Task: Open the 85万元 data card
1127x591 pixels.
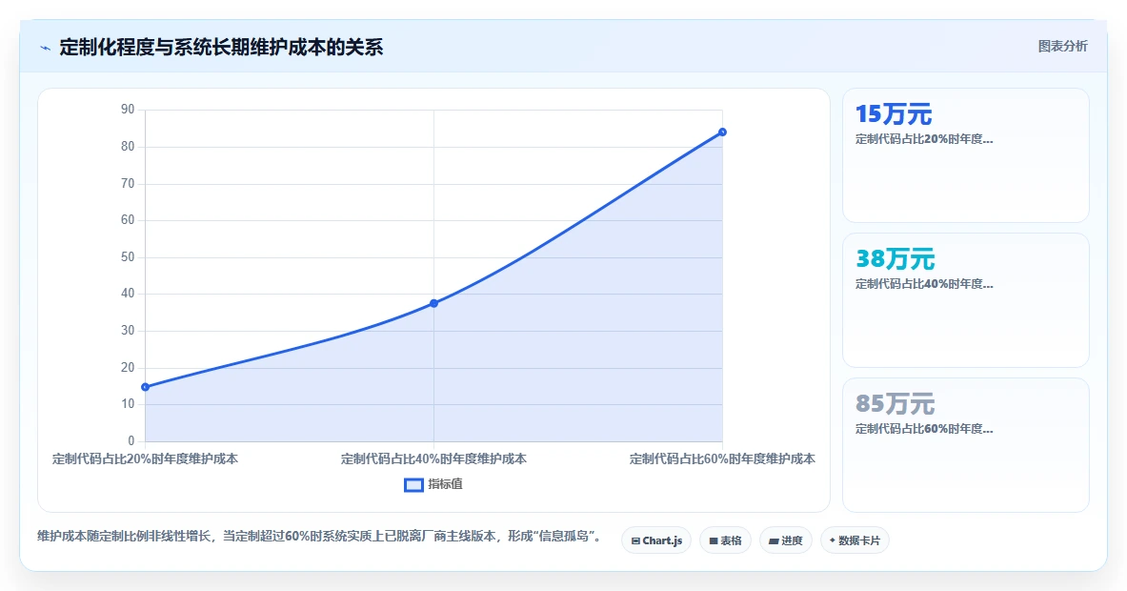Action: coord(965,445)
